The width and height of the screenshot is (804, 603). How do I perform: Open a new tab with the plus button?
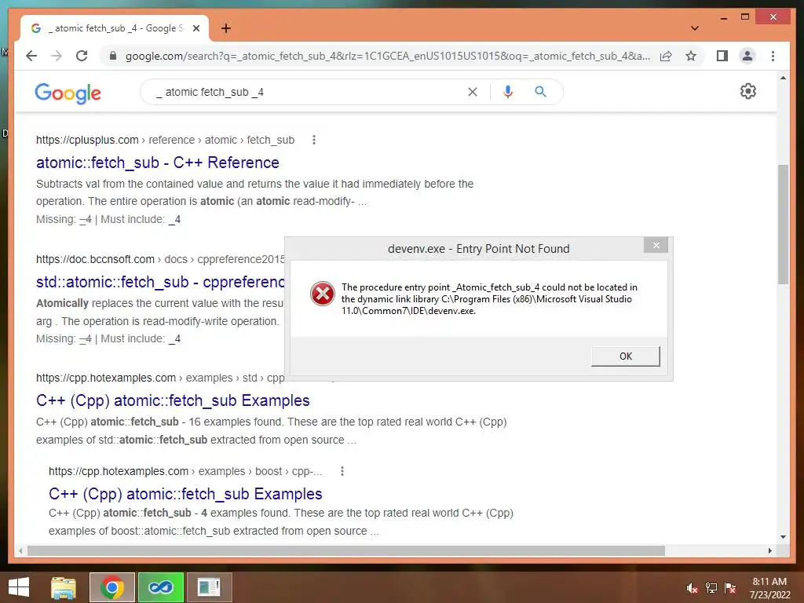(226, 28)
